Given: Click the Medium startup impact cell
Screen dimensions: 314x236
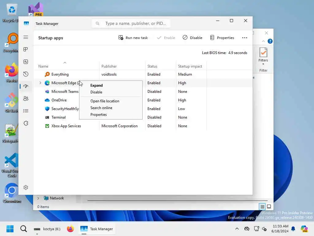Looking at the screenshot, I should [185, 74].
